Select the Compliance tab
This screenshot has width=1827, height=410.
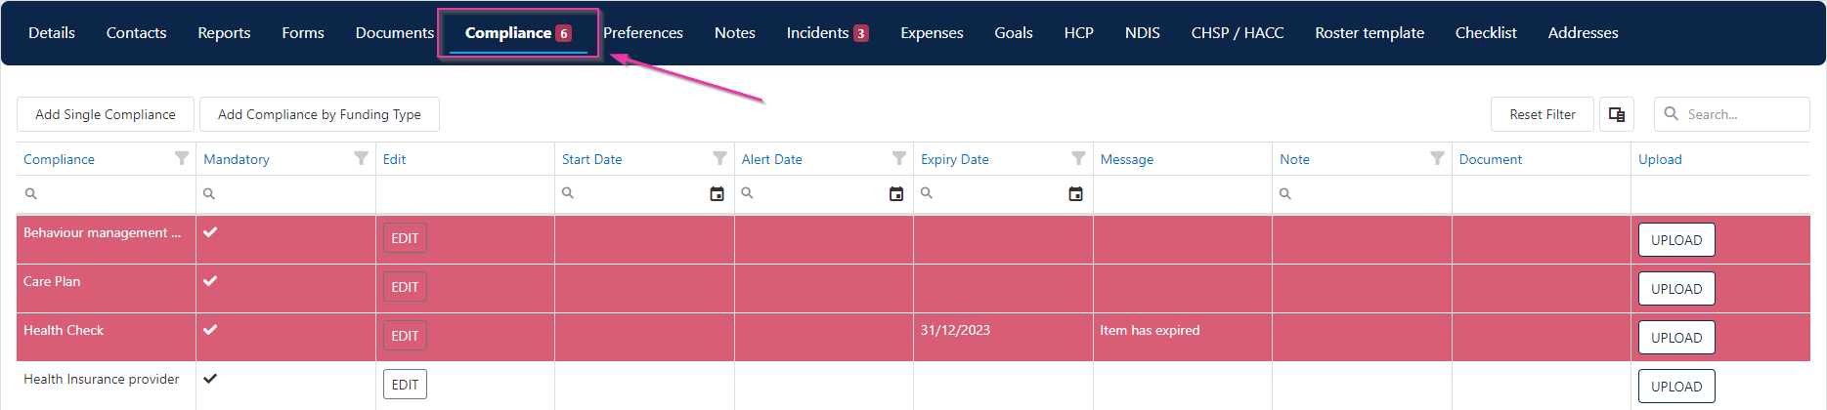point(518,32)
